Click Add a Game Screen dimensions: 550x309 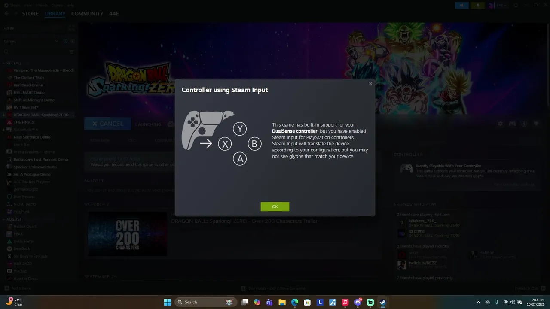(17, 288)
